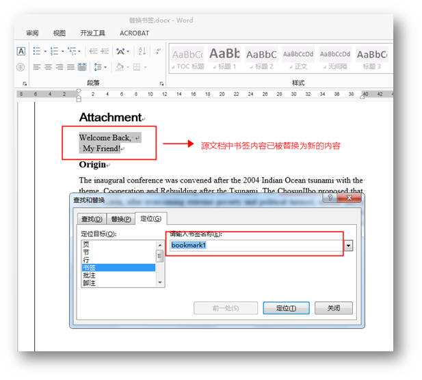Click the bookmark1 name input field

257,245
